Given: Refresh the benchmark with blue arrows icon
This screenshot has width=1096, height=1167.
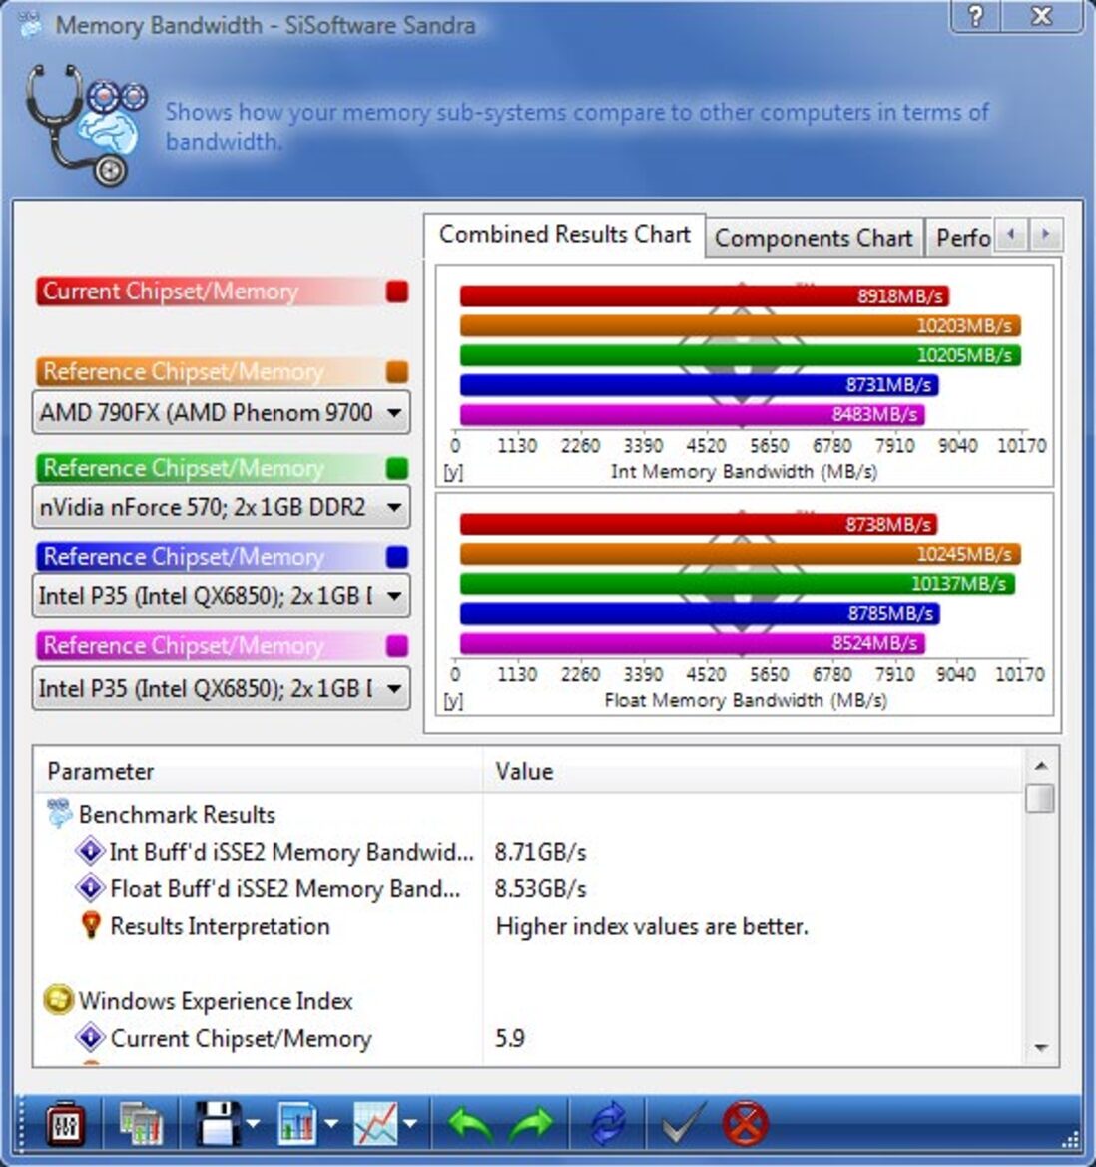Looking at the screenshot, I should point(609,1124).
